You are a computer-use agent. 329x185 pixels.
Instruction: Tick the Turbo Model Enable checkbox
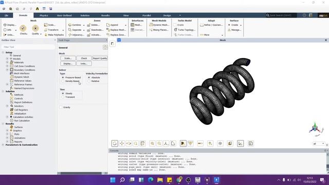[175, 25]
